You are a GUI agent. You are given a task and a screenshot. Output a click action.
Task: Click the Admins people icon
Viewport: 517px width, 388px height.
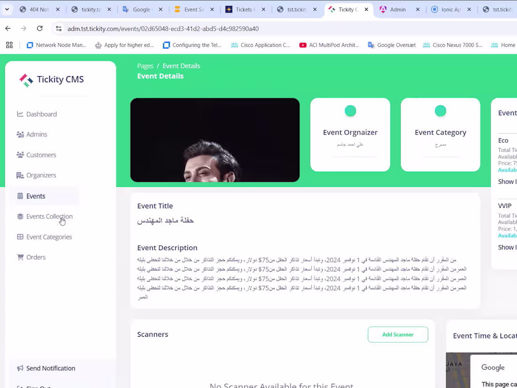20,135
